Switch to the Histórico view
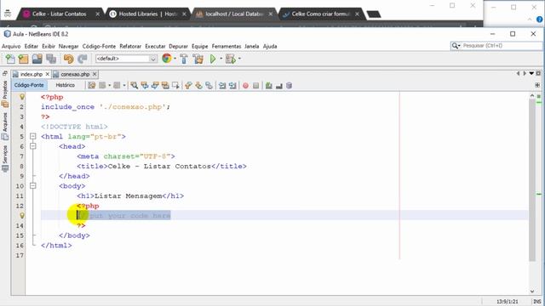 tap(65, 85)
